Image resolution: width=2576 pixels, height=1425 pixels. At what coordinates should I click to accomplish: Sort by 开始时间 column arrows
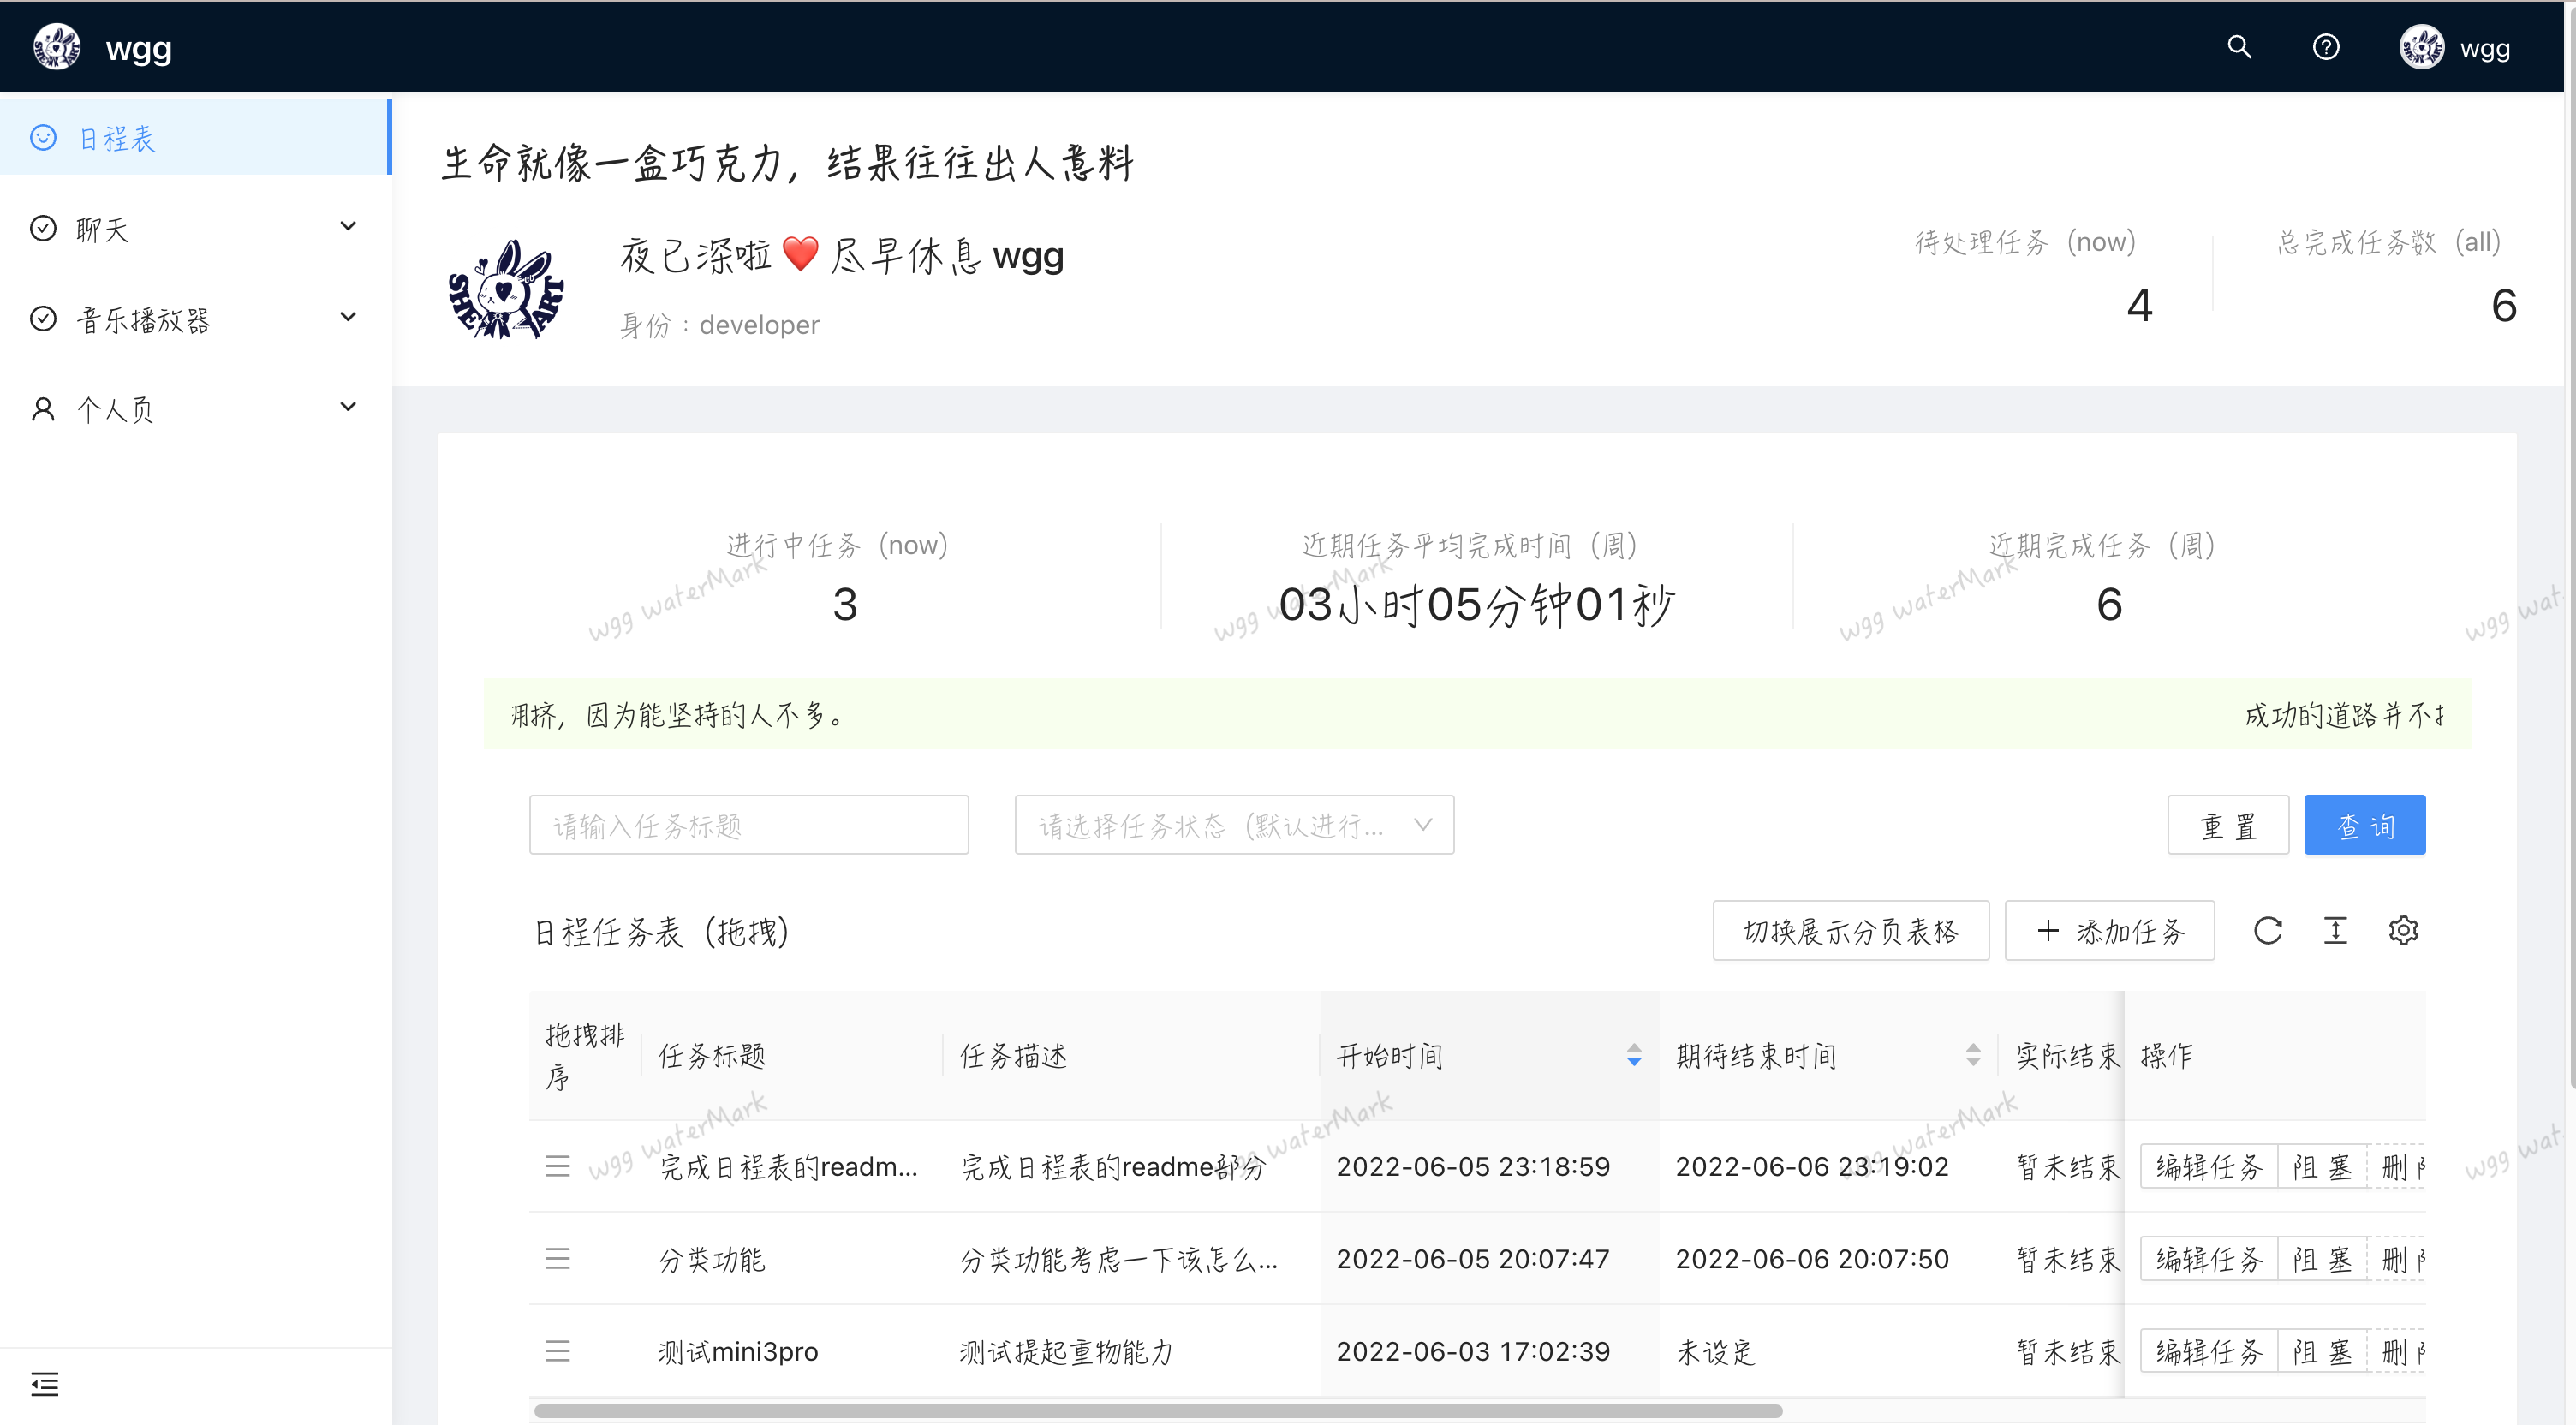[x=1634, y=1055]
